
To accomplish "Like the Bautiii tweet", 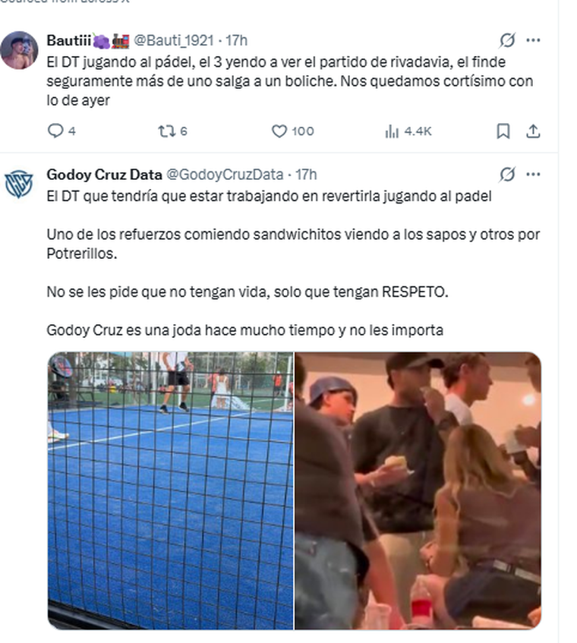I will coord(292,131).
